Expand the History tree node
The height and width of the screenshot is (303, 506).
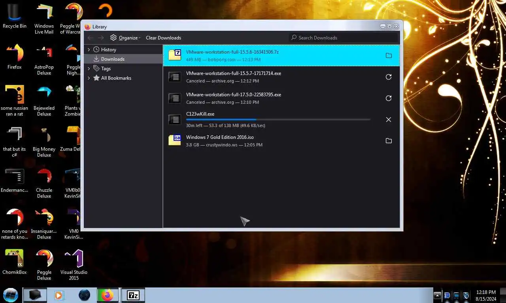89,50
